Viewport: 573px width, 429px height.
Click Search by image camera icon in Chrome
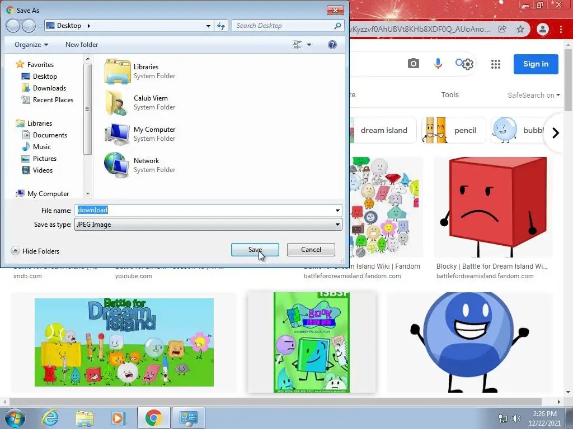click(414, 64)
